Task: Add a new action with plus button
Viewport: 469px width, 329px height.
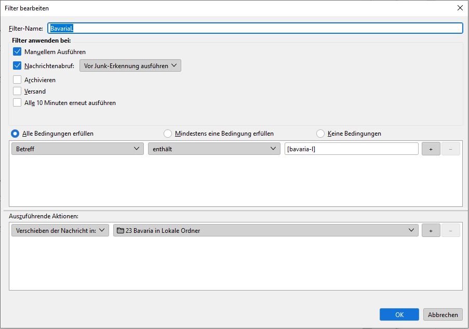Action: click(x=431, y=230)
